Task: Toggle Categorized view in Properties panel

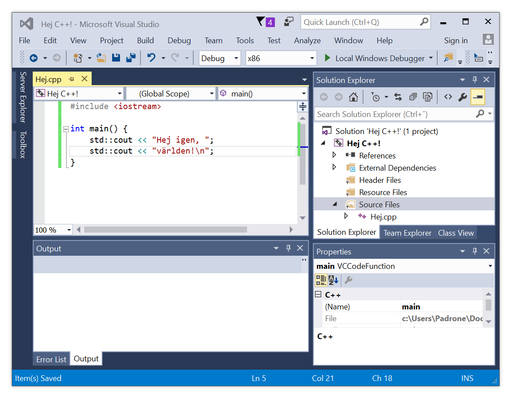Action: click(x=321, y=280)
